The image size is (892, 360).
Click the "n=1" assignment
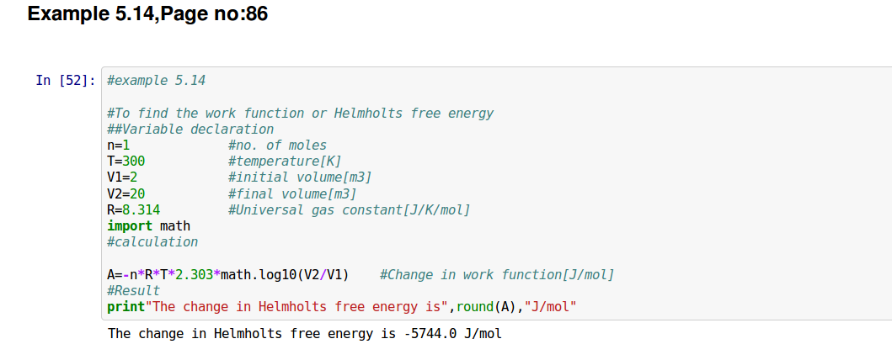tap(118, 145)
